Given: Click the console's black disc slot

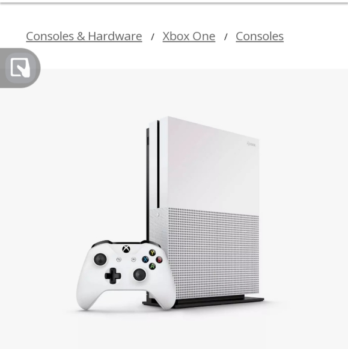Looking at the screenshot, I should pos(158,164).
